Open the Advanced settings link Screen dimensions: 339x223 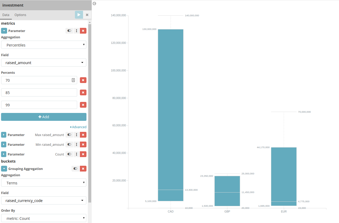78,127
